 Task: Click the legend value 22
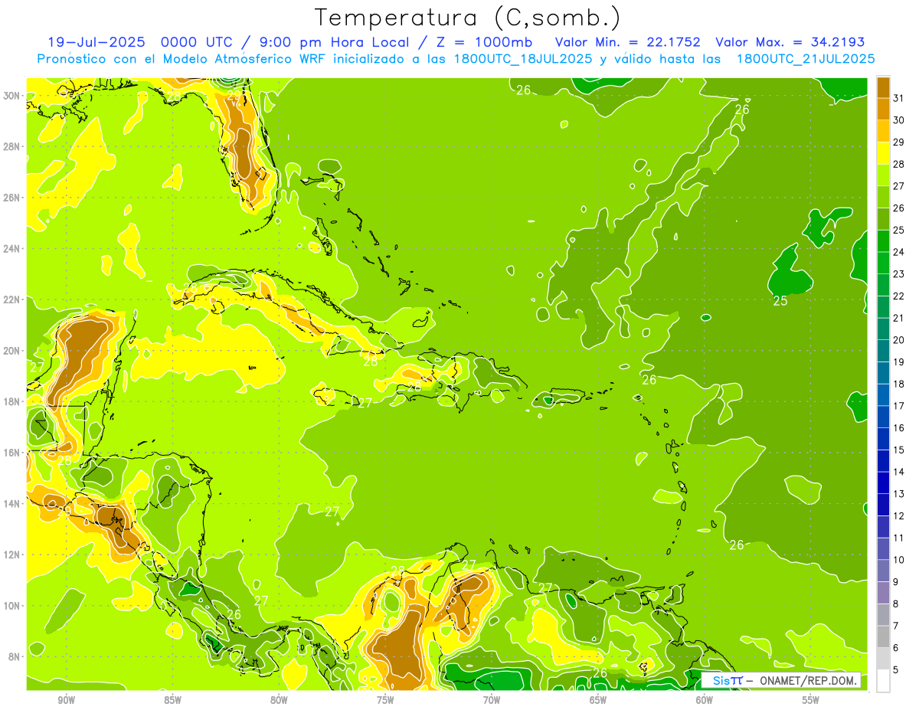tap(899, 296)
